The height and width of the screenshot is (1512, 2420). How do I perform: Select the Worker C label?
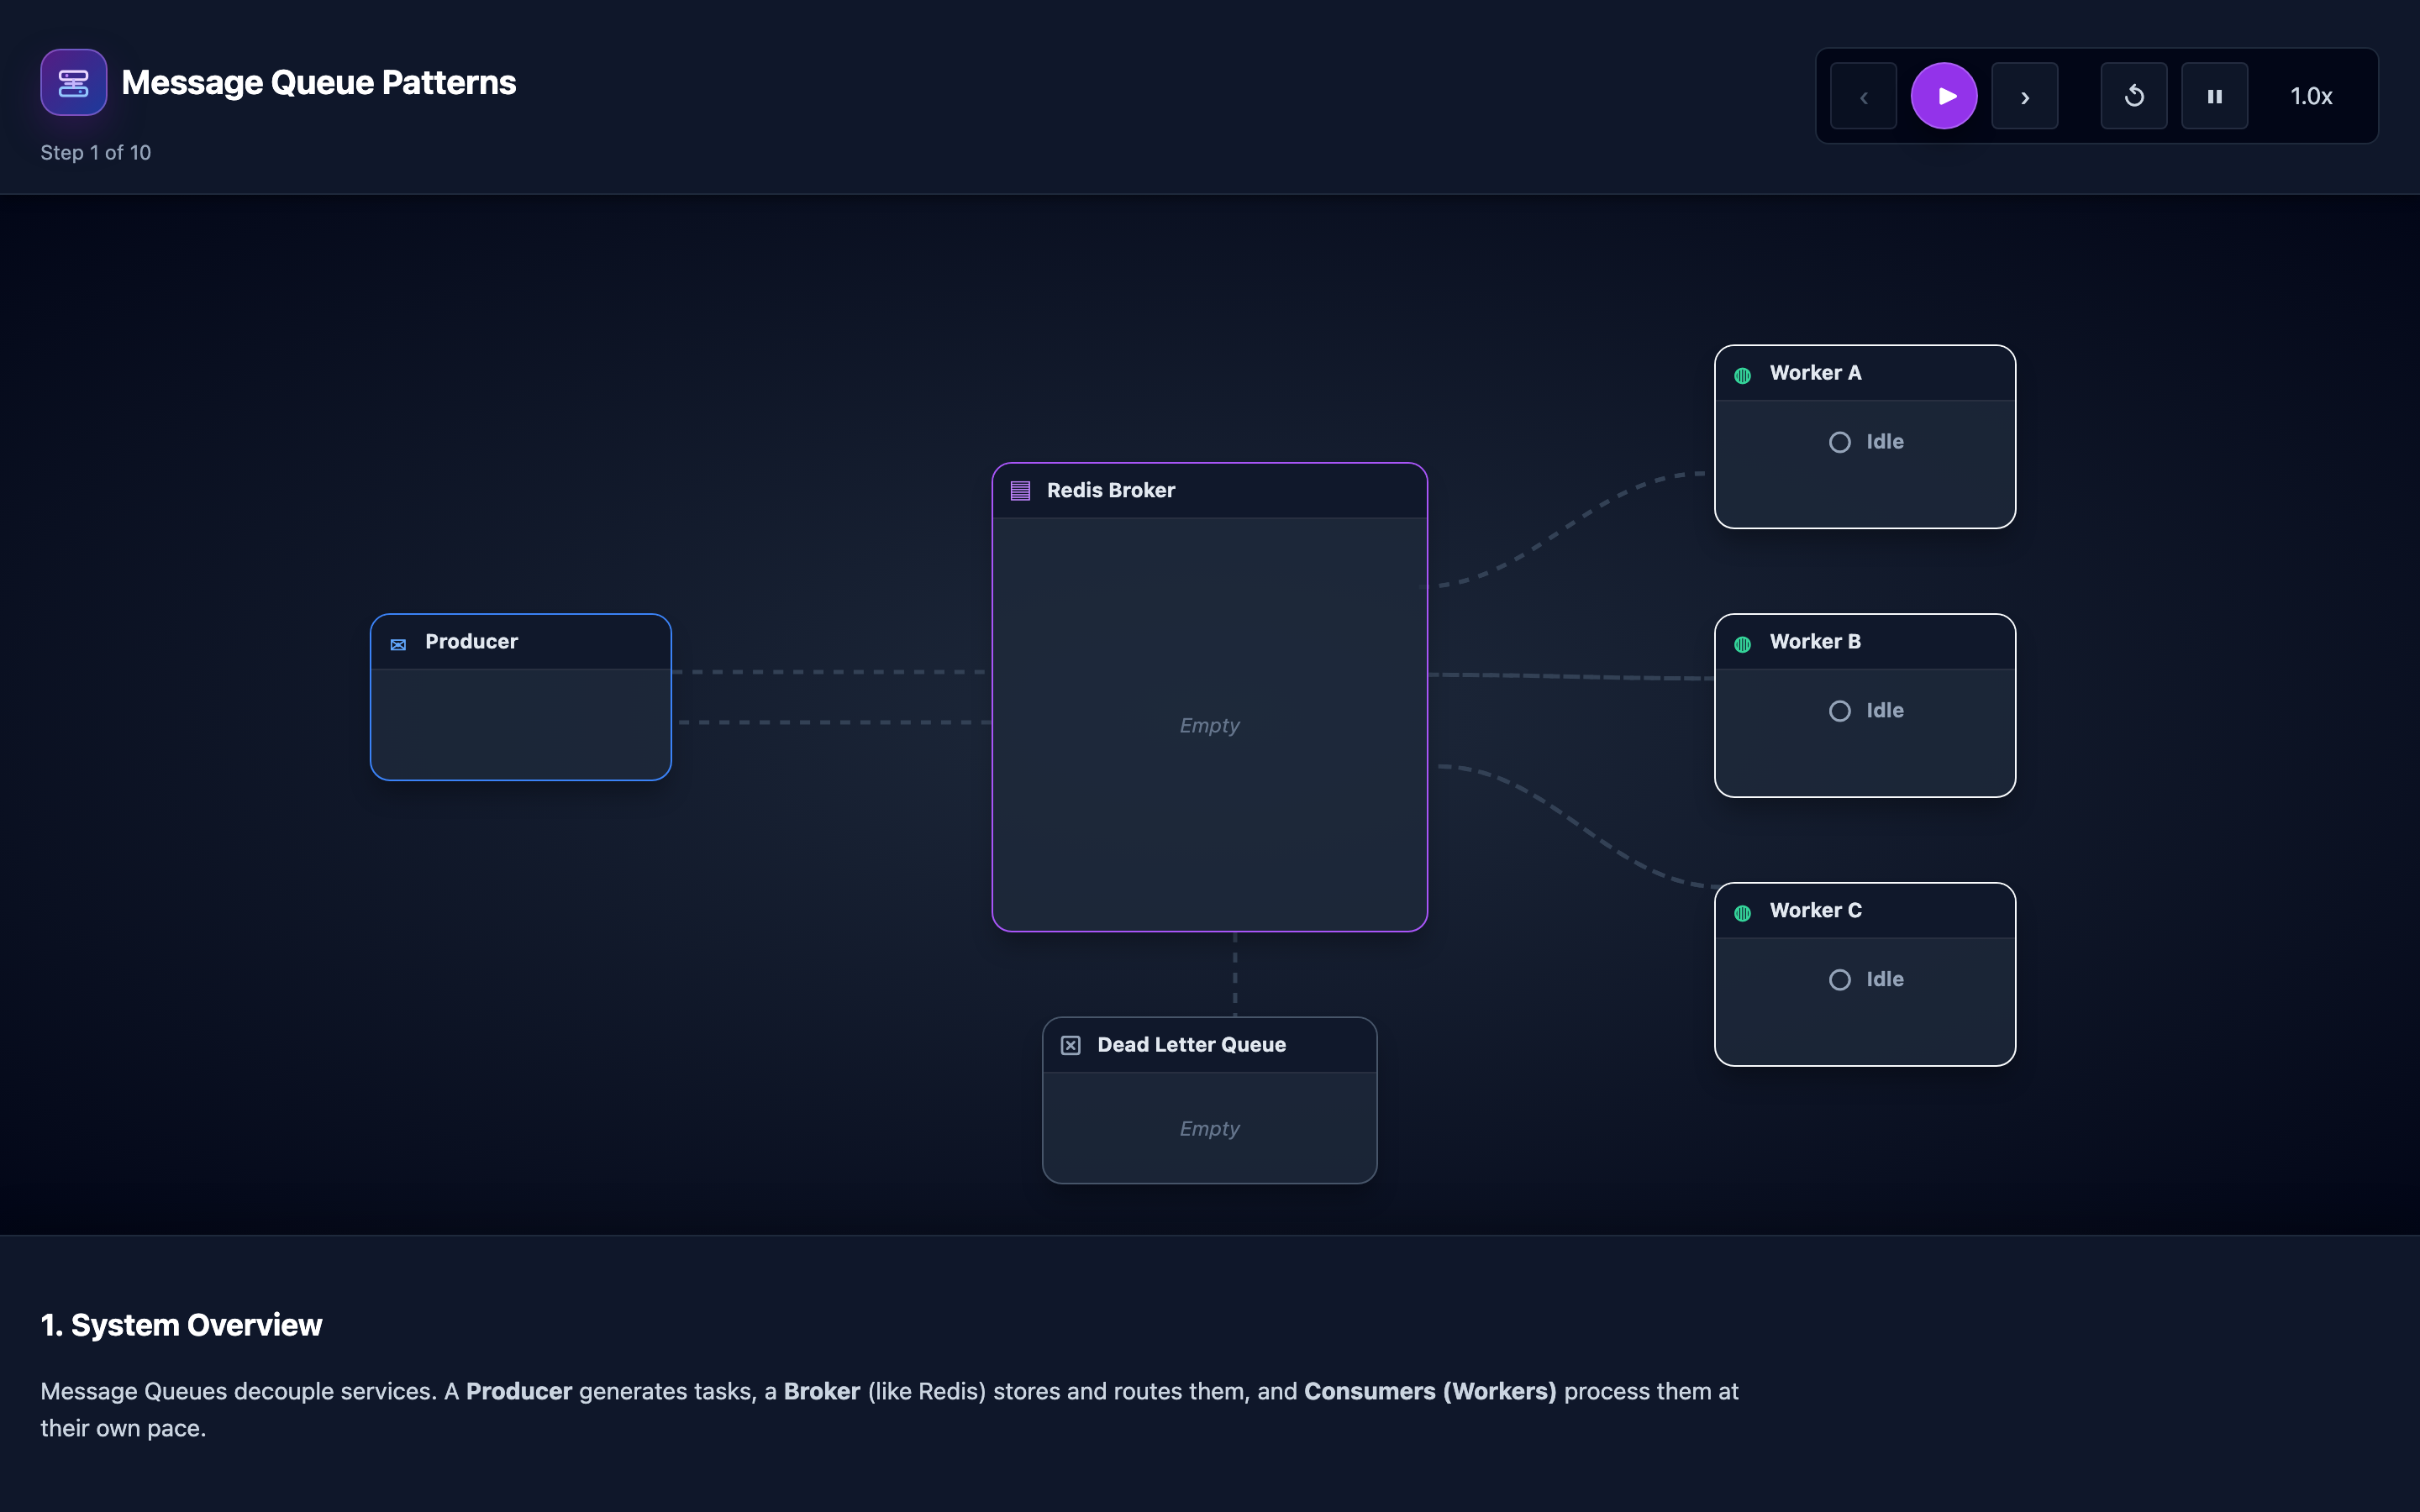[1815, 910]
